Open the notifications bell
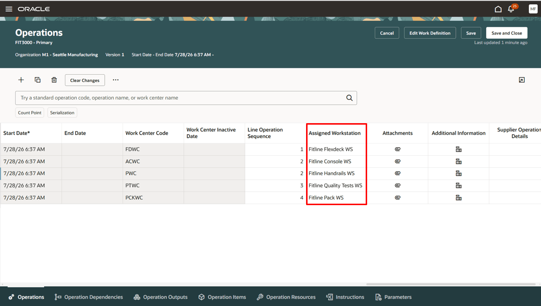Image resolution: width=541 pixels, height=306 pixels. tap(511, 9)
